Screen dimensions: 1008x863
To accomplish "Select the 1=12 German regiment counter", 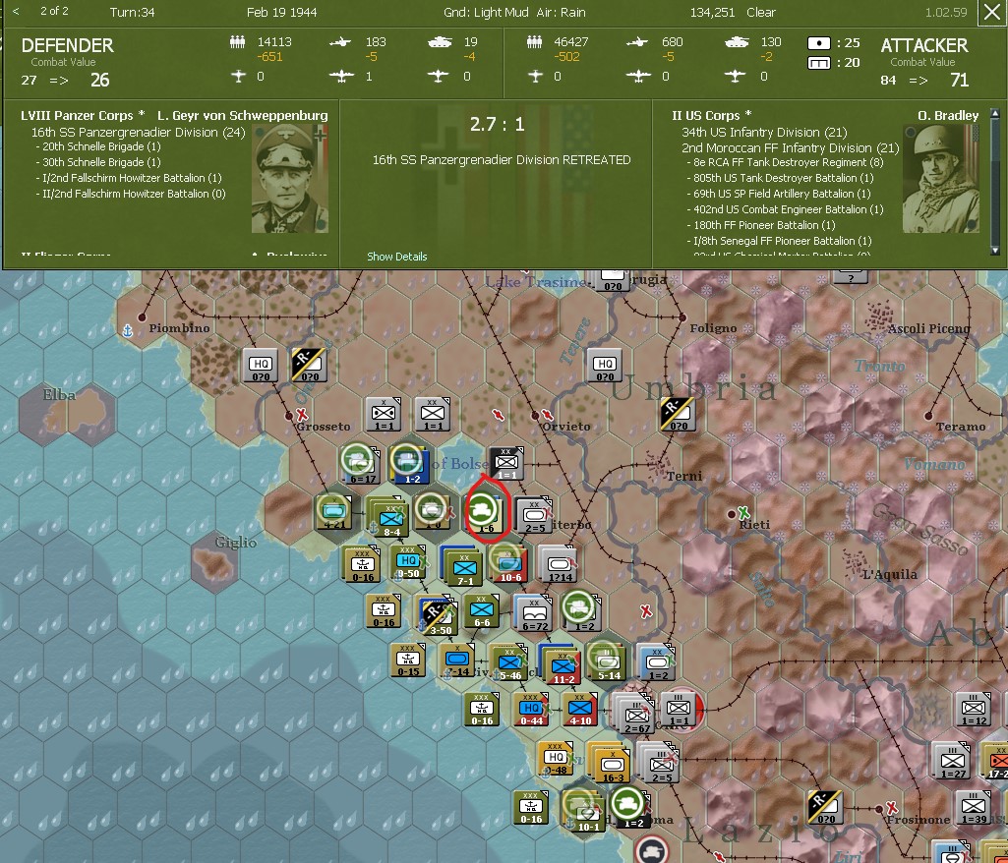I will click(974, 710).
